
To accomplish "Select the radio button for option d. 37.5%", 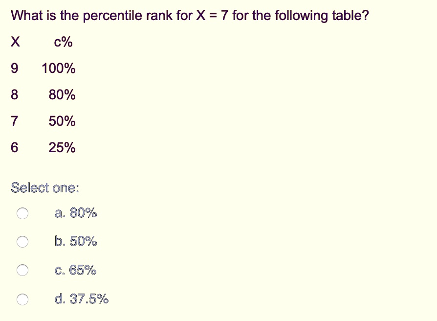I will coord(22,299).
